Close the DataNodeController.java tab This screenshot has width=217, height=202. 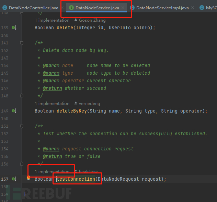[x=62, y=7]
